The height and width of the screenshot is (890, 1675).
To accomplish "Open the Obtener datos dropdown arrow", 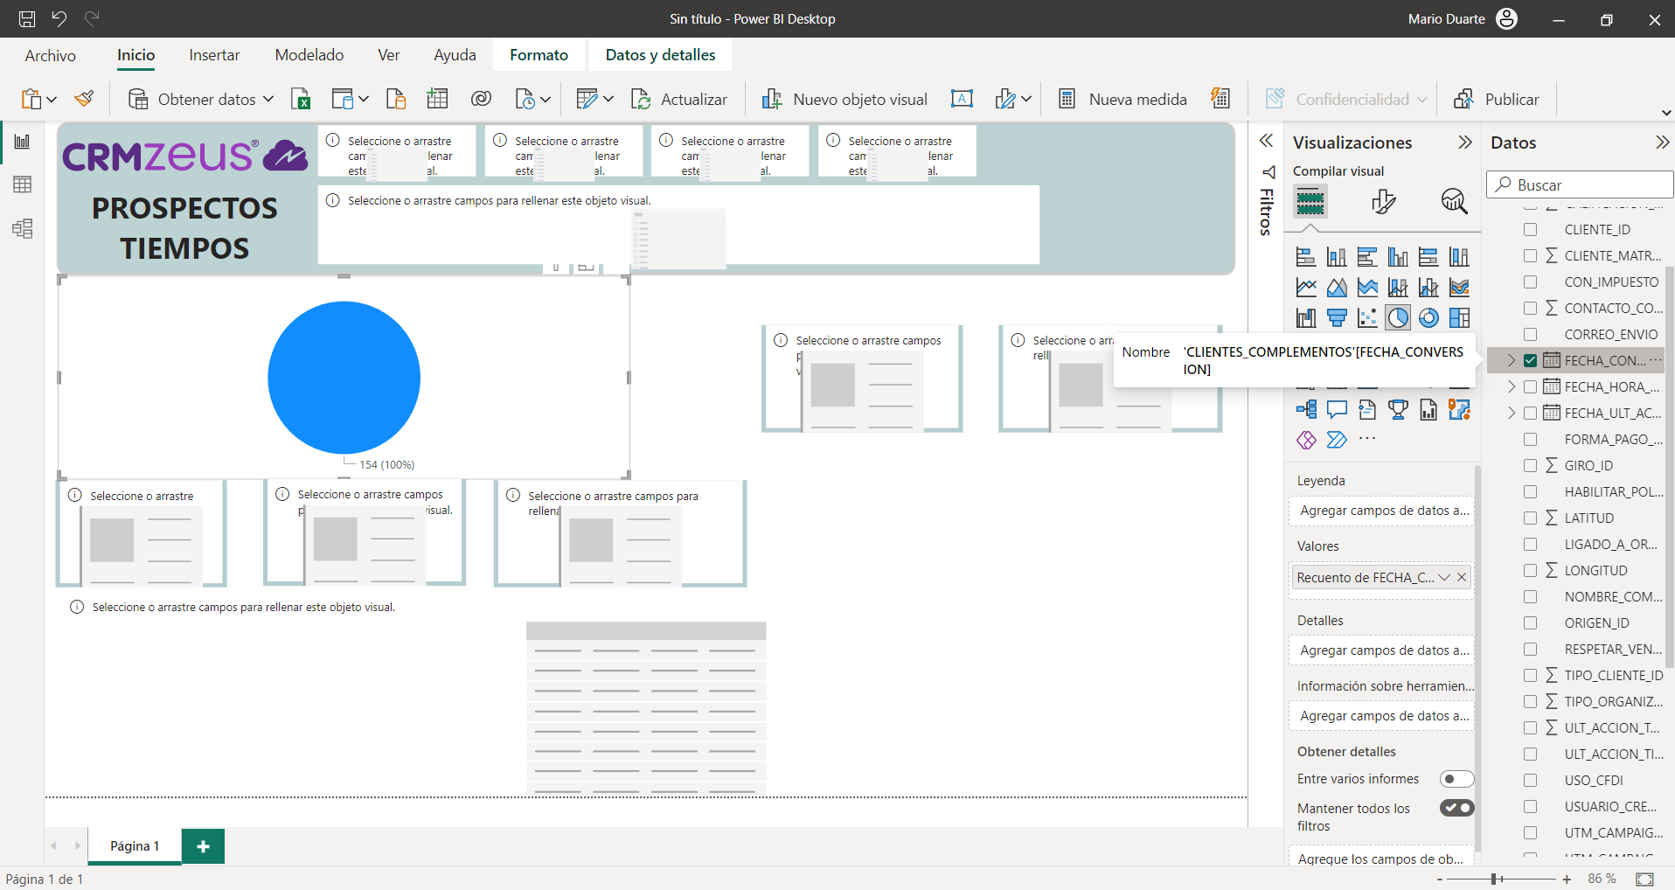I will [x=268, y=99].
